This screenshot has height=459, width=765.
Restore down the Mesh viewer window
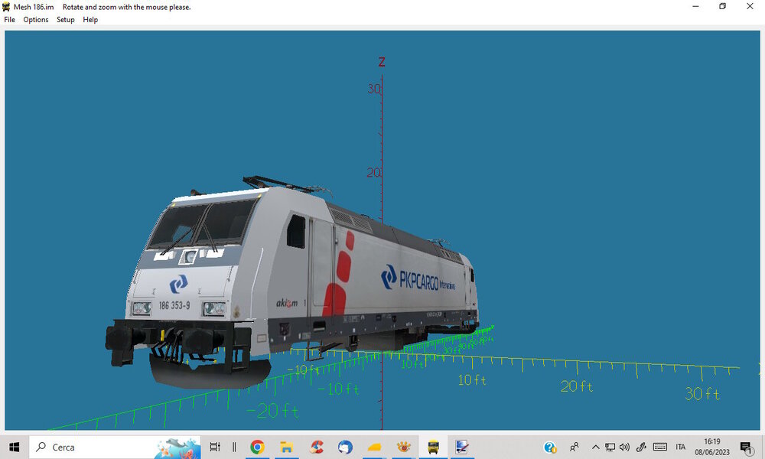tap(723, 6)
